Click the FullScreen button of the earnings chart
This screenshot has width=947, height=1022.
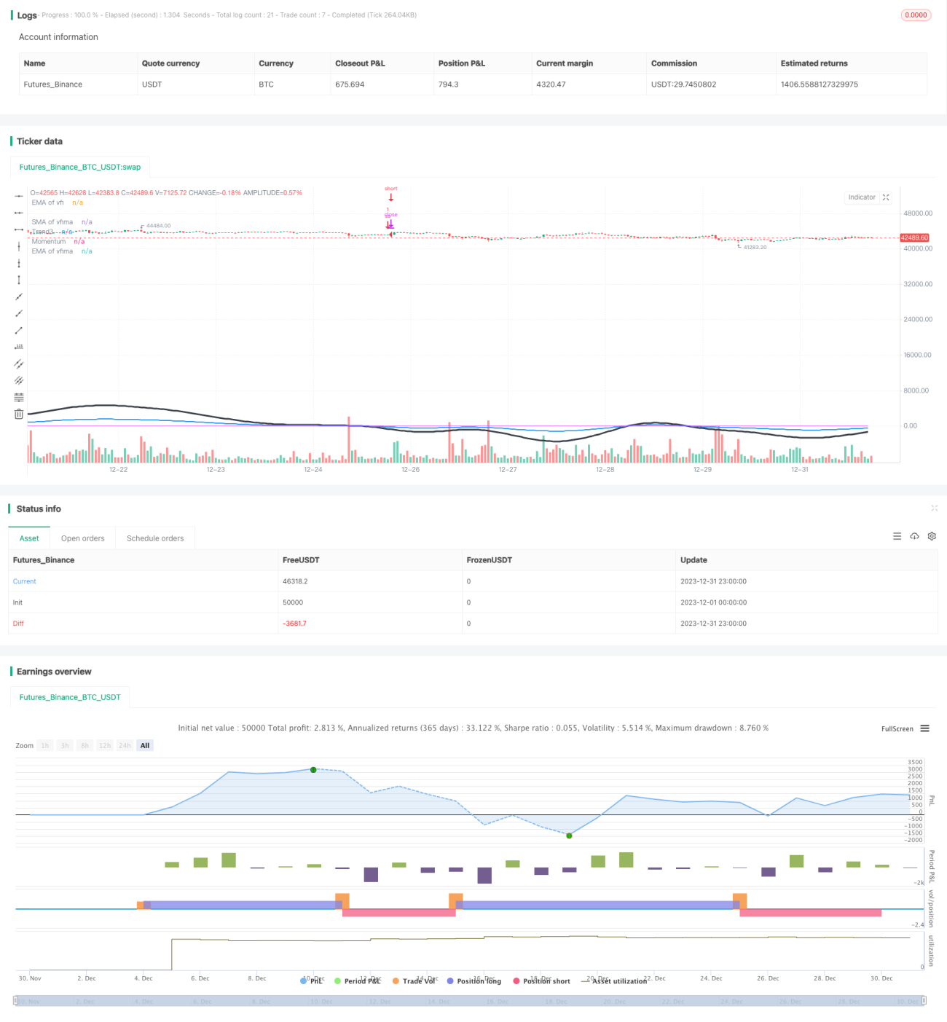tap(897, 728)
